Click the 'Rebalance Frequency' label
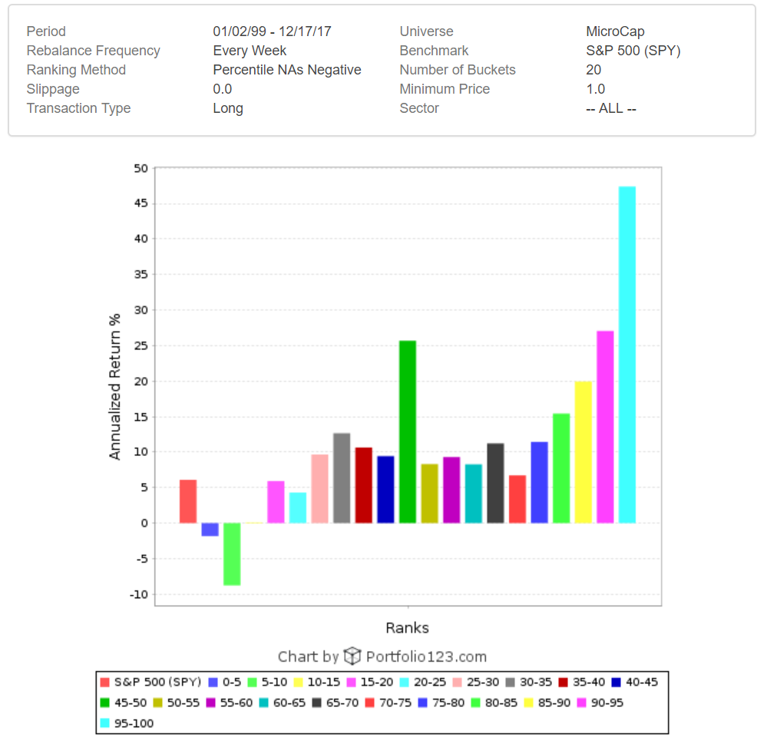Image resolution: width=767 pixels, height=747 pixels. 93,51
